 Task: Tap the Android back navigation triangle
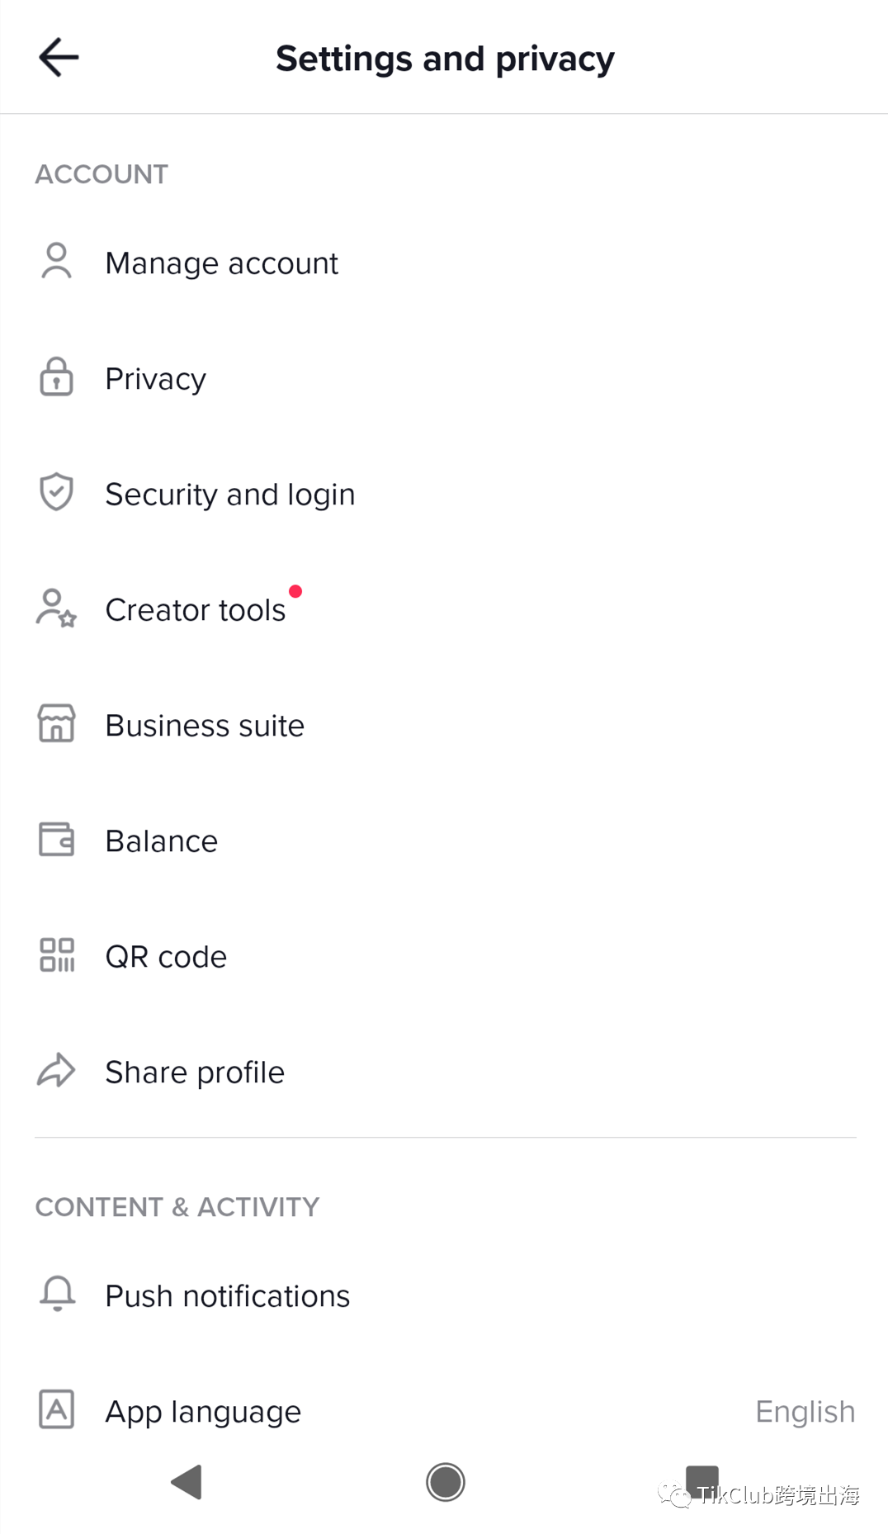click(x=187, y=1482)
